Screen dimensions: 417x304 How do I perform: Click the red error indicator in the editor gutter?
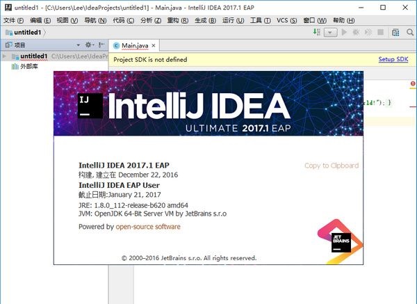click(413, 84)
